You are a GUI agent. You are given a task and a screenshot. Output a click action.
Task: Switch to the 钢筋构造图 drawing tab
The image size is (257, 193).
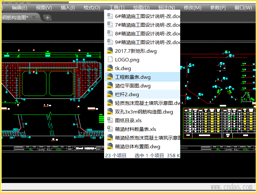[x=15, y=17]
